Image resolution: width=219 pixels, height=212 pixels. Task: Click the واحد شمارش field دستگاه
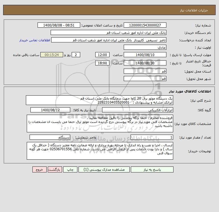pyautogui.click(x=50, y=137)
